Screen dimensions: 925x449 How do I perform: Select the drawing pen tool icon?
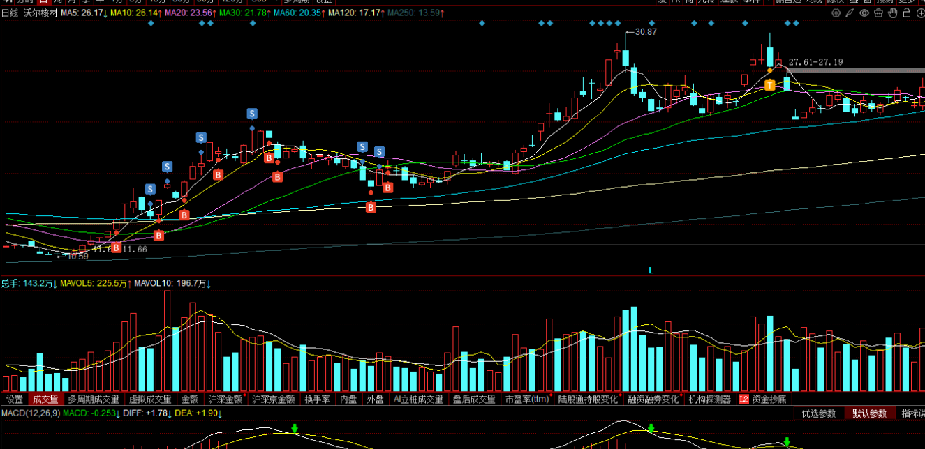pos(850,13)
